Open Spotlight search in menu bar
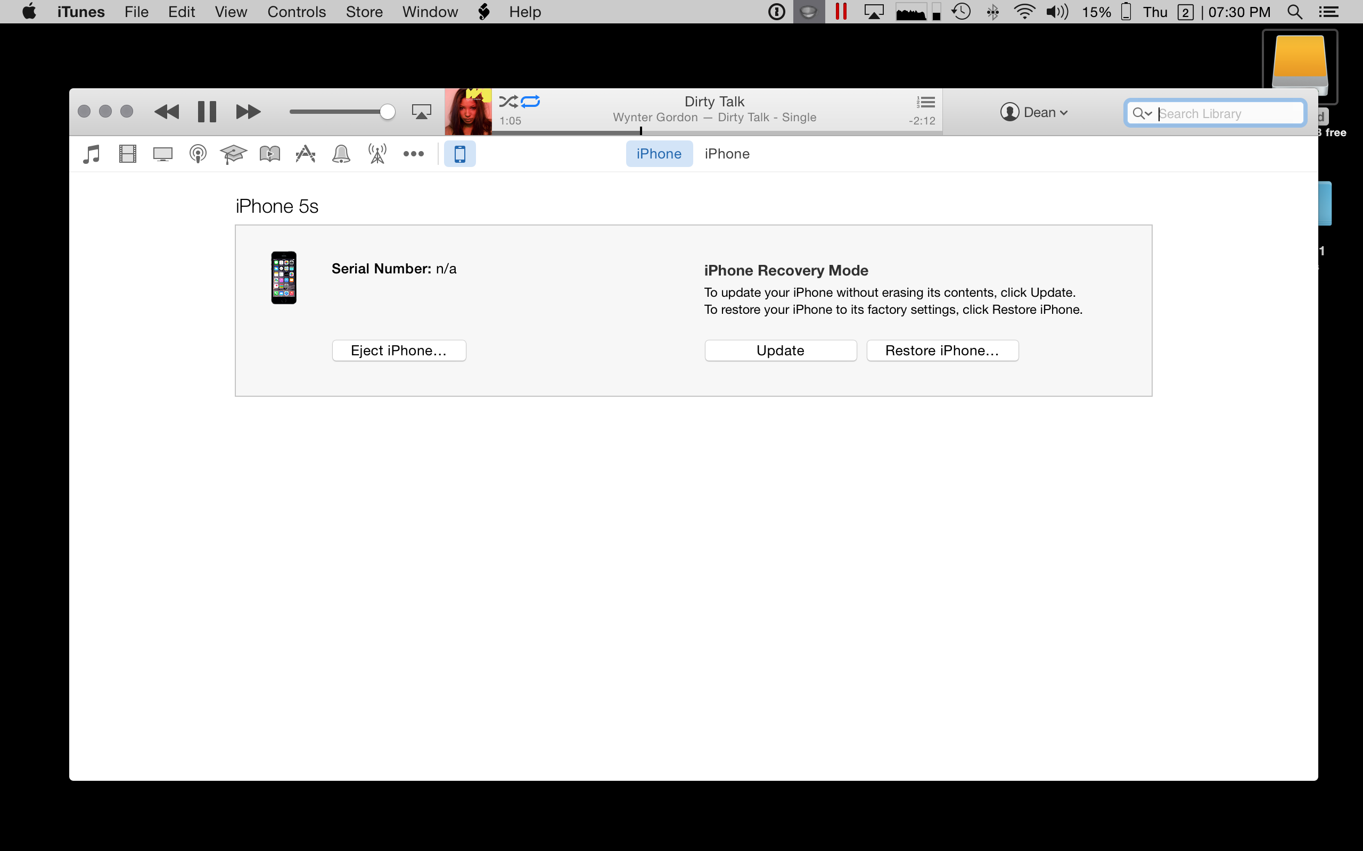Image resolution: width=1363 pixels, height=851 pixels. click(1294, 12)
